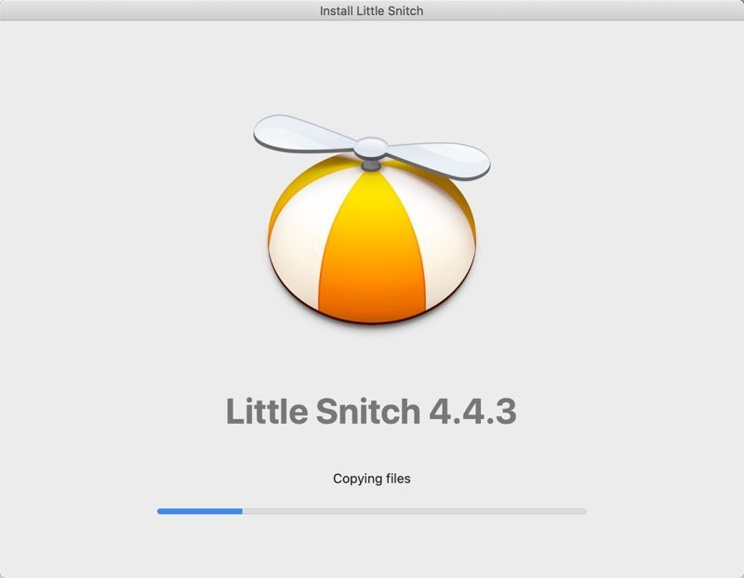Click the 'Install Little Snitch' window title
This screenshot has height=578, width=744.
371,11
